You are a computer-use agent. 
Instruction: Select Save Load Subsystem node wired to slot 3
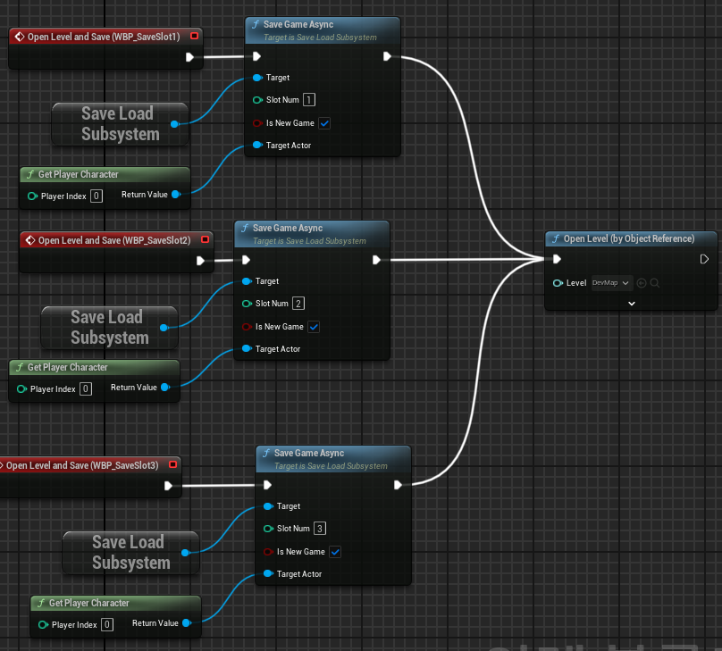click(x=131, y=553)
